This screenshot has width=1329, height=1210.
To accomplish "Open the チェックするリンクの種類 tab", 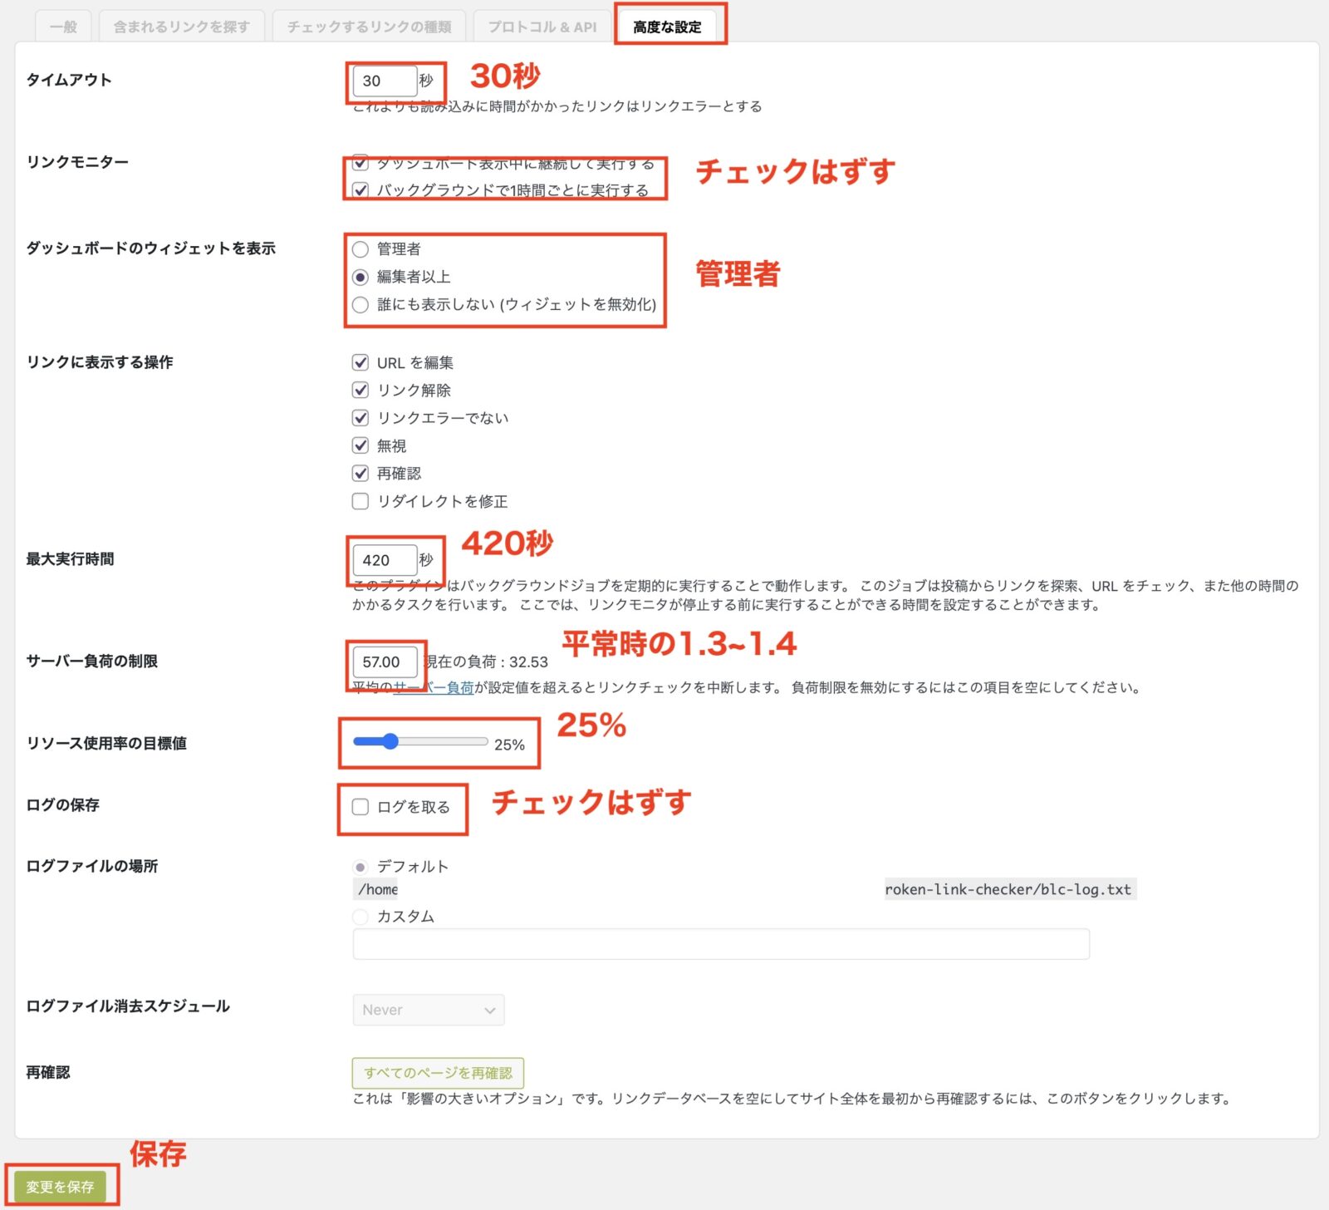I will pyautogui.click(x=369, y=27).
